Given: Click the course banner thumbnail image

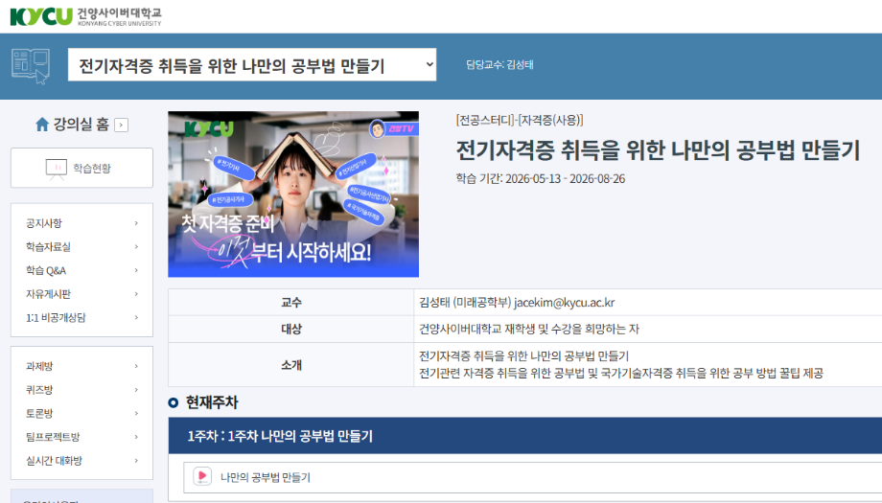Looking at the screenshot, I should (293, 194).
